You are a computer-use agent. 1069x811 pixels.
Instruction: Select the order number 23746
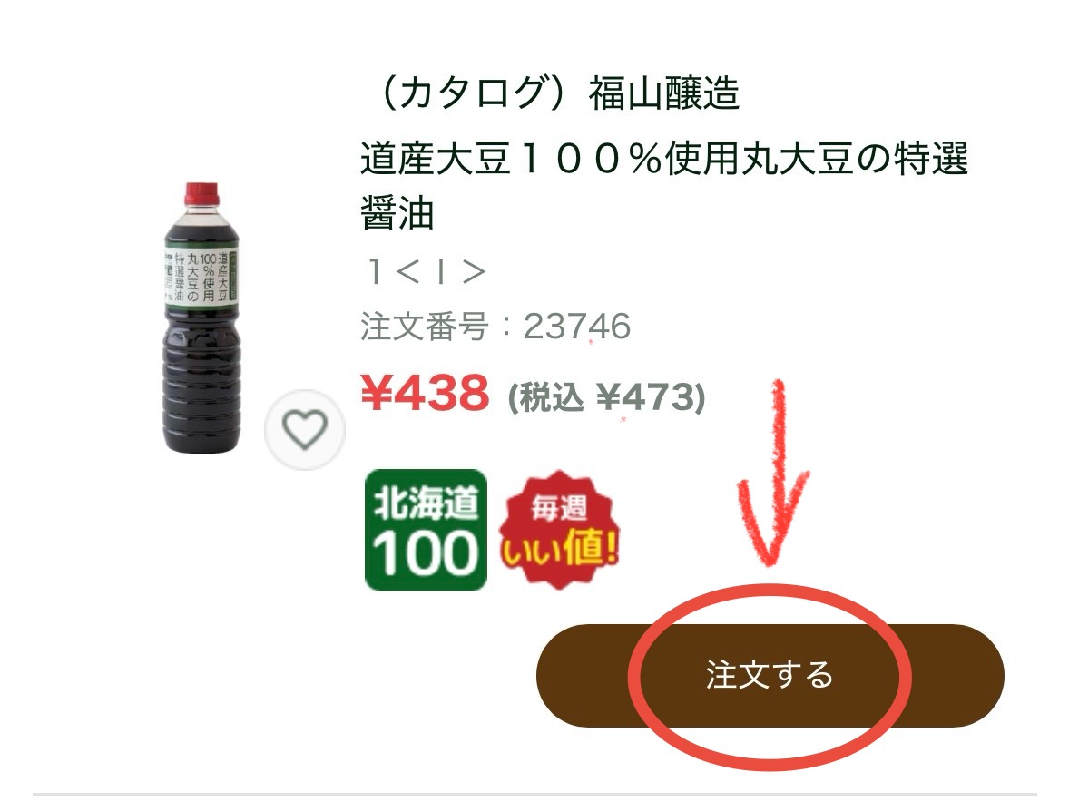(x=577, y=327)
